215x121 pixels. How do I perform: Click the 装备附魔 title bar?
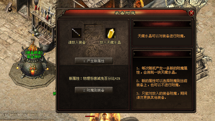click(x=125, y=13)
